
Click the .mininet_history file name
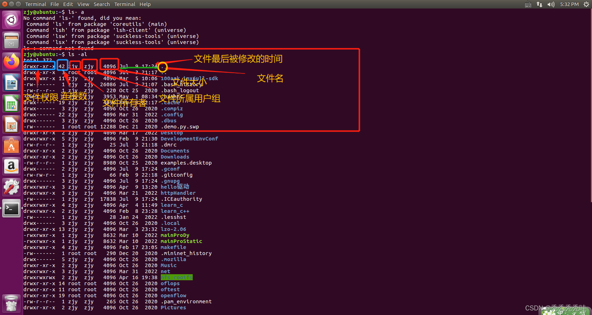[x=186, y=253]
